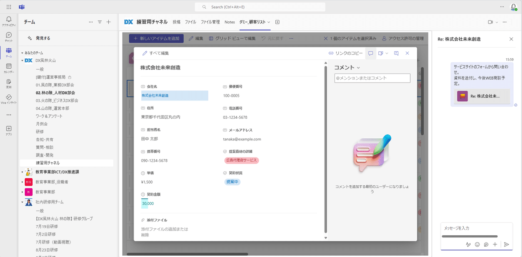Open the Loop component icon in message box
Screen dimensions: 522x257
(x=486, y=244)
